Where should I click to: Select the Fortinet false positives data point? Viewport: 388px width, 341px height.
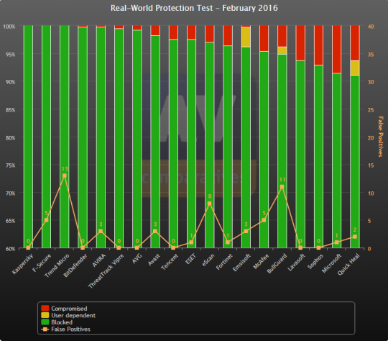point(228,242)
